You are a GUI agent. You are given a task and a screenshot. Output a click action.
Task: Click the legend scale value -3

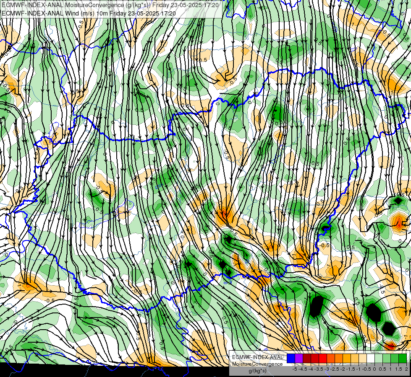tap(327, 369)
